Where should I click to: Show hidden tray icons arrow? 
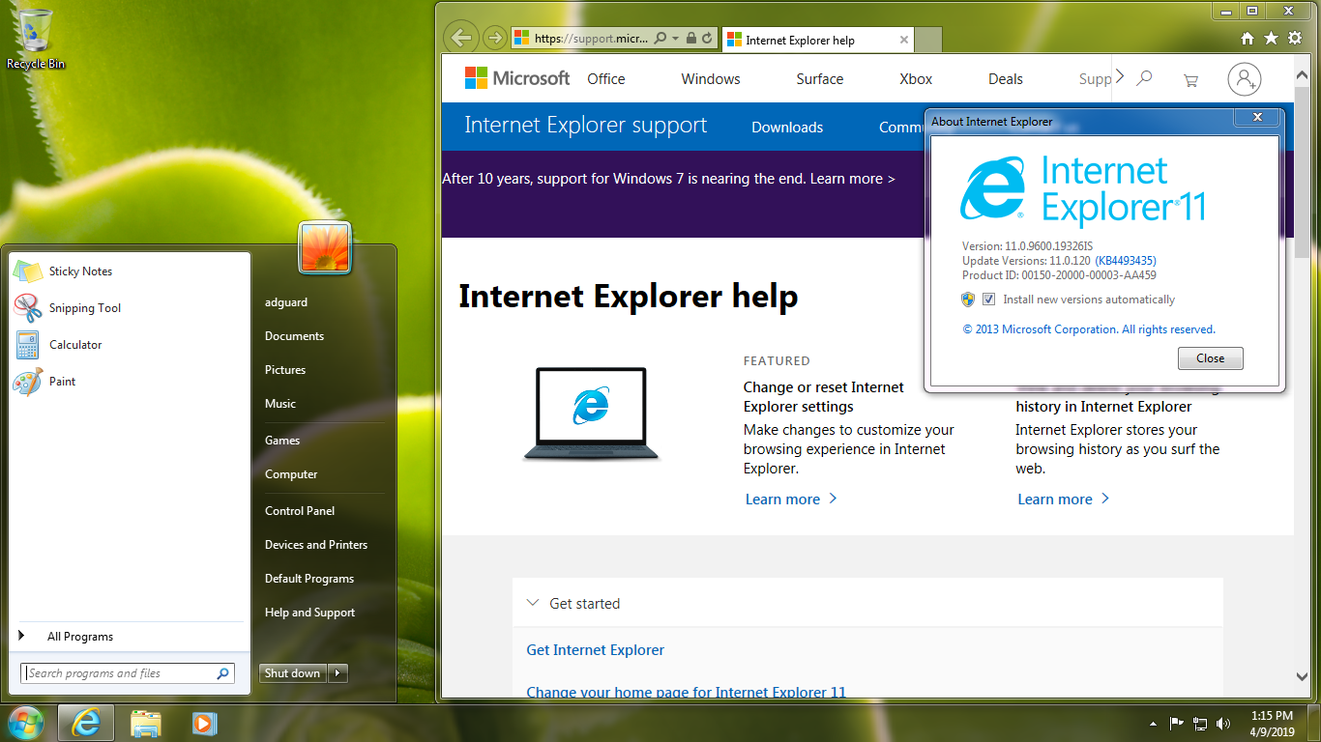(x=1153, y=723)
